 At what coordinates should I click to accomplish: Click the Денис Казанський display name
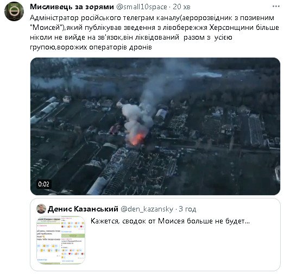coord(83,209)
